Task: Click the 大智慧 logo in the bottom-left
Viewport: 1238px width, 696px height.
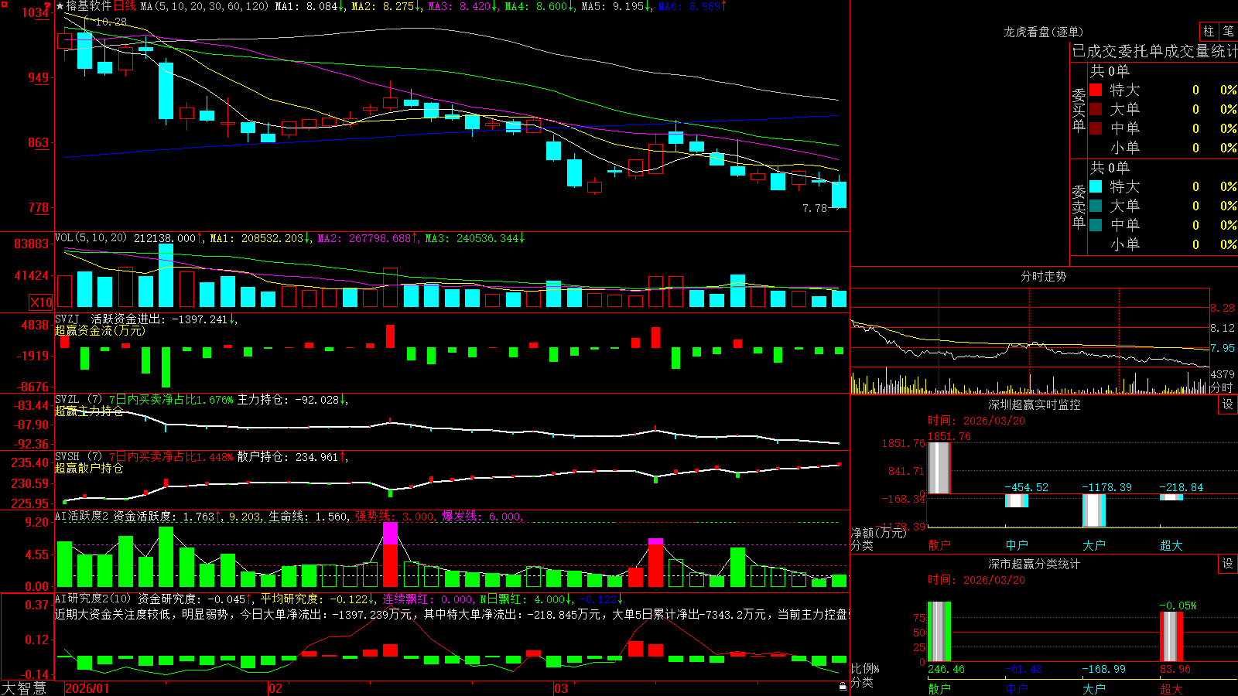Action: coord(24,688)
